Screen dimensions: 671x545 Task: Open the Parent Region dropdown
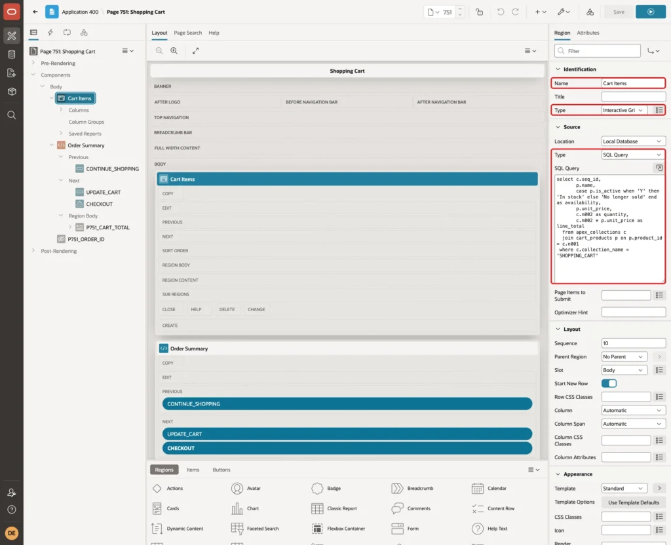point(624,356)
